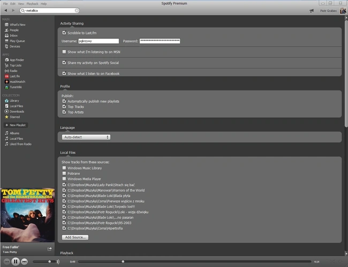
Task: Seek on the track progress bar
Action: point(195,262)
